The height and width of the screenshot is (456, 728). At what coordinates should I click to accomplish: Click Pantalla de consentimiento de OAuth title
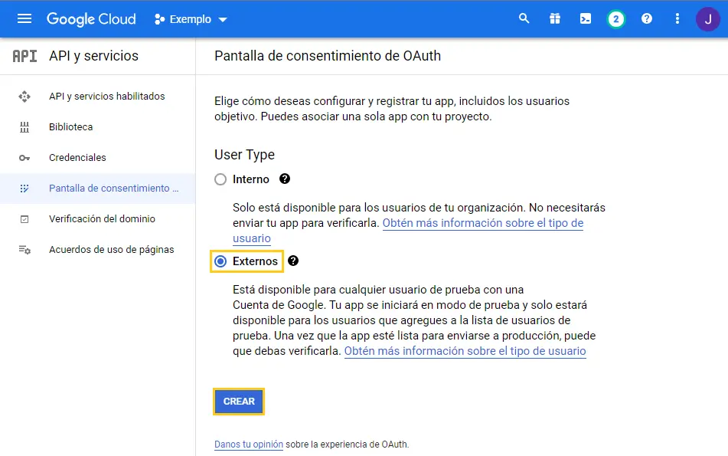pyautogui.click(x=328, y=56)
